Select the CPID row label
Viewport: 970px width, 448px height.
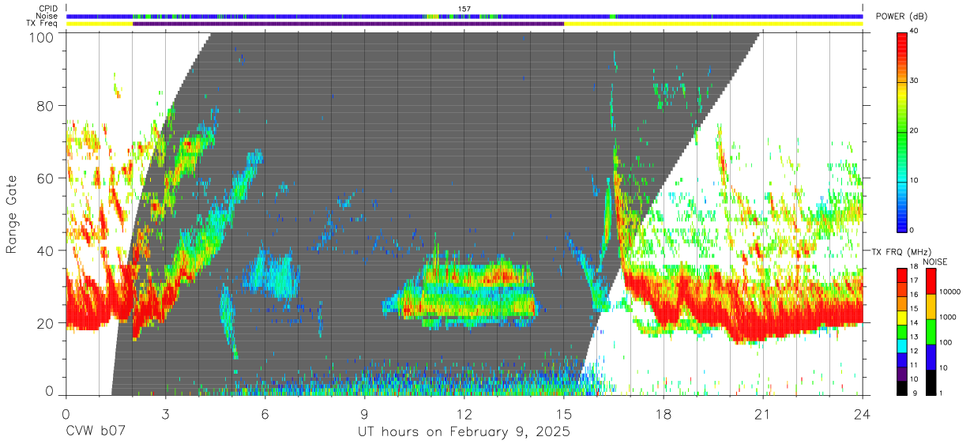click(x=48, y=9)
